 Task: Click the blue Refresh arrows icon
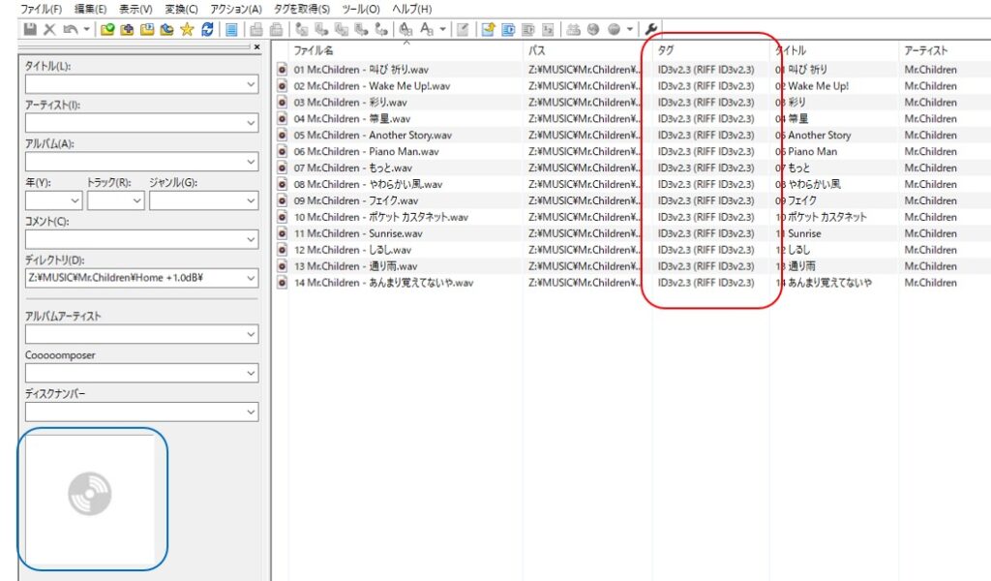pos(207,29)
